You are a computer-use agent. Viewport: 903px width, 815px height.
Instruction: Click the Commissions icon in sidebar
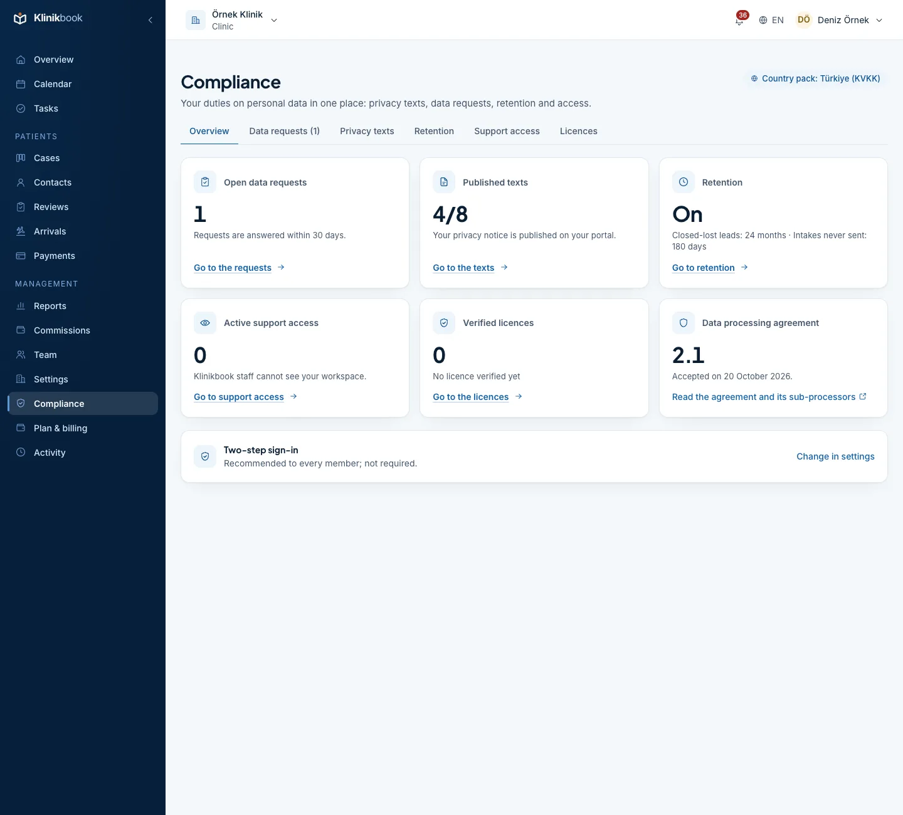click(21, 330)
